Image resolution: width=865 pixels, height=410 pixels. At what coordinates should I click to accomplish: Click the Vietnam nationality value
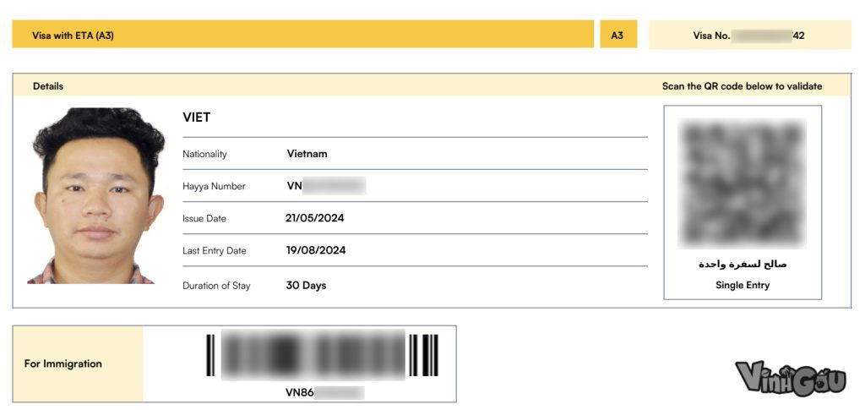[x=307, y=154]
